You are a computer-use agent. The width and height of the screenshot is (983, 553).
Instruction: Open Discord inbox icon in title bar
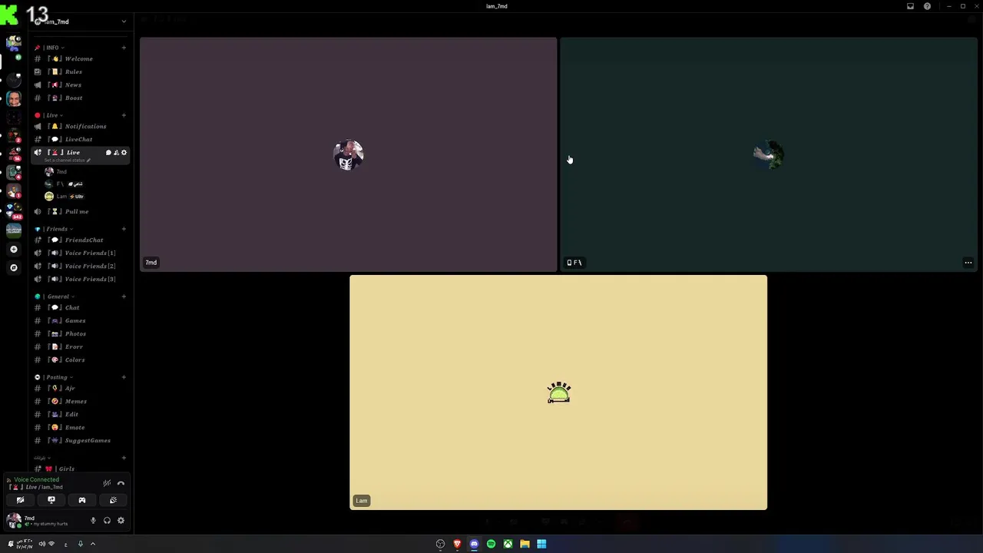coord(911,6)
